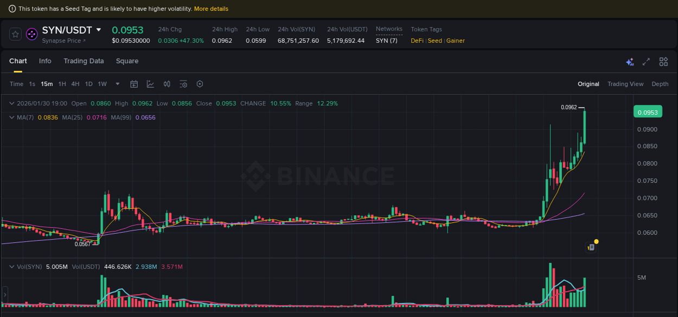The height and width of the screenshot is (317, 678).
Task: Click the order book icon near the chart
Action: 590,246
